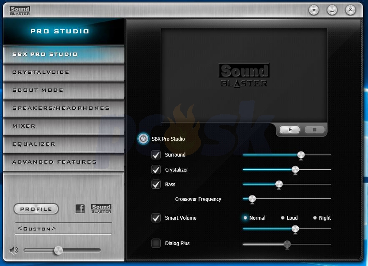Click the Sound Blaster logo in the title bar

20,11
